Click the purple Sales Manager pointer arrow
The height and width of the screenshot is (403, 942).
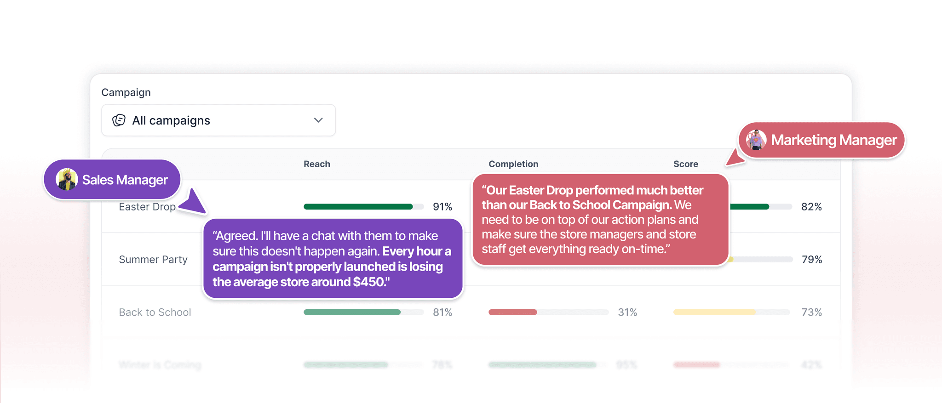pyautogui.click(x=194, y=203)
